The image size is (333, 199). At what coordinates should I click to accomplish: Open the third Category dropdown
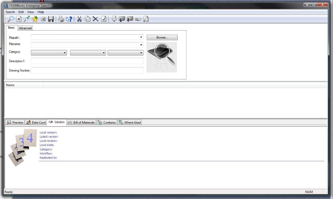point(126,53)
